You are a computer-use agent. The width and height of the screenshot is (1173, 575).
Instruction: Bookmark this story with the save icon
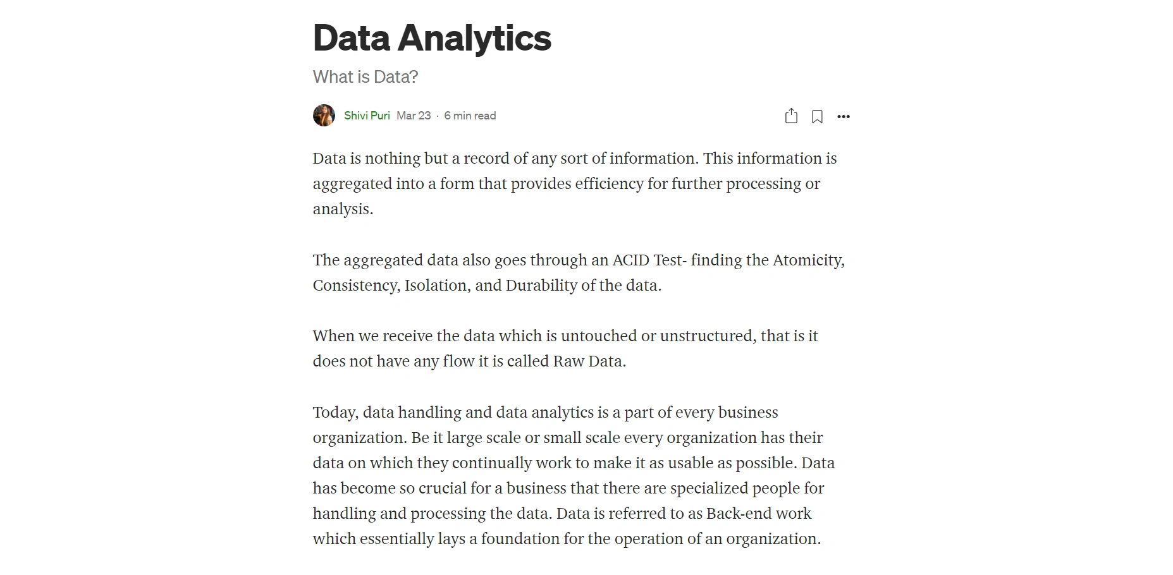(817, 117)
